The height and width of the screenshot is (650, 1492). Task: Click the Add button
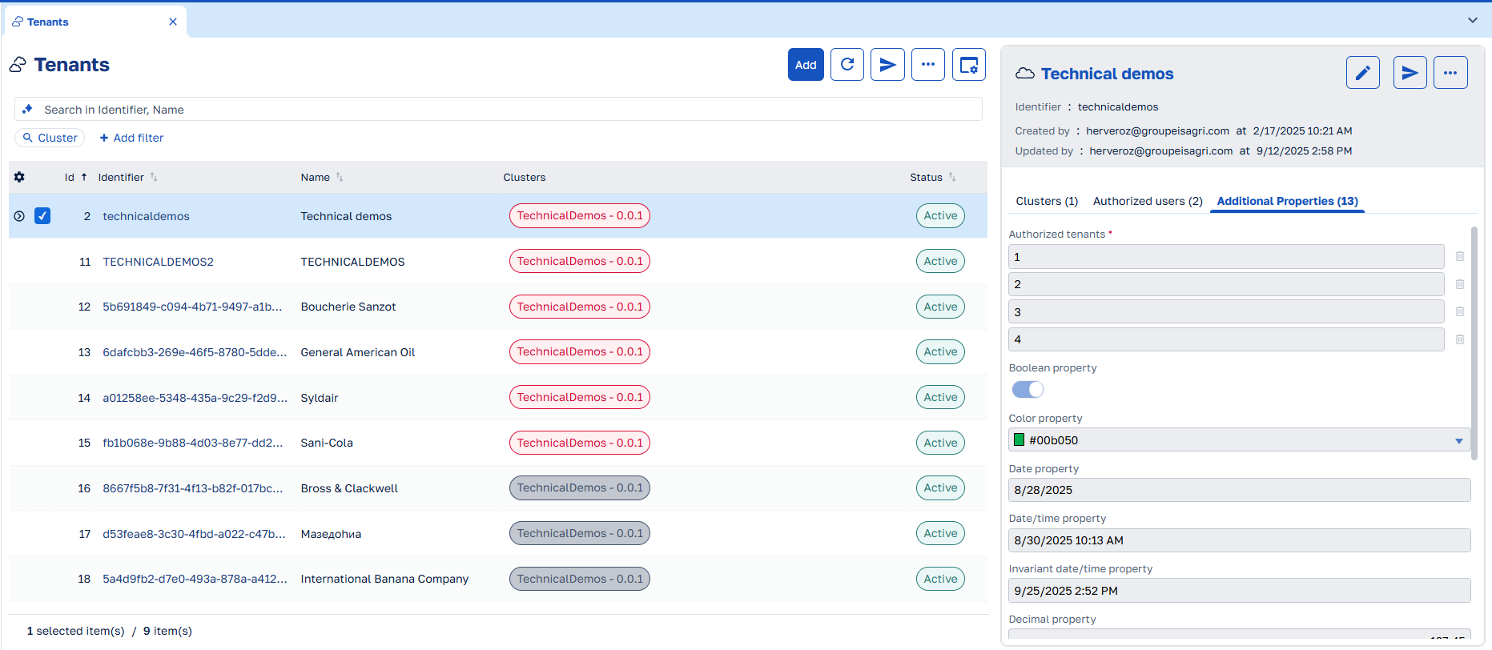806,65
